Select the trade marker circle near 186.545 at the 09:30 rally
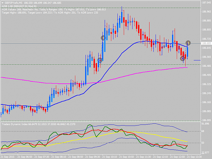The height and width of the screenshot is (159, 212). (x=100, y=60)
